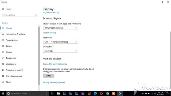The image size is (171, 96).
Task: Click the Multitasking icon in sidebar
Action: tap(3, 64)
